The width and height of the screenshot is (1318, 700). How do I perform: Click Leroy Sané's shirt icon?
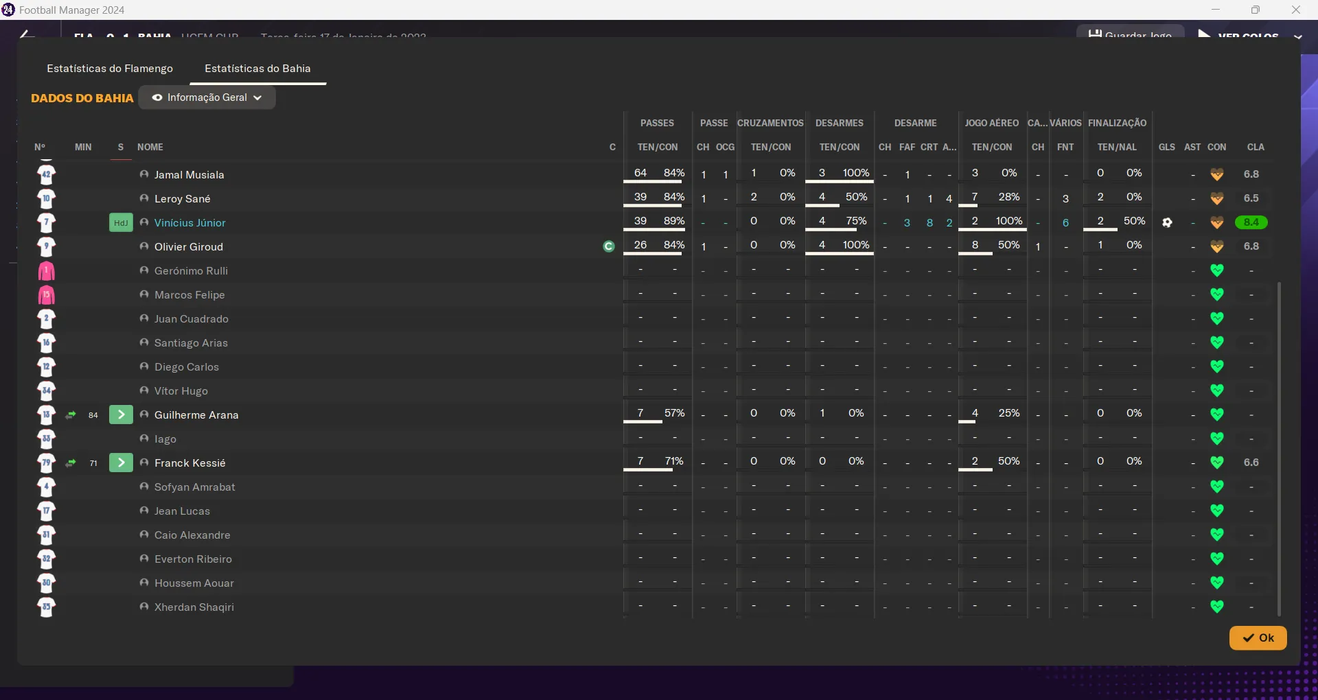(47, 199)
